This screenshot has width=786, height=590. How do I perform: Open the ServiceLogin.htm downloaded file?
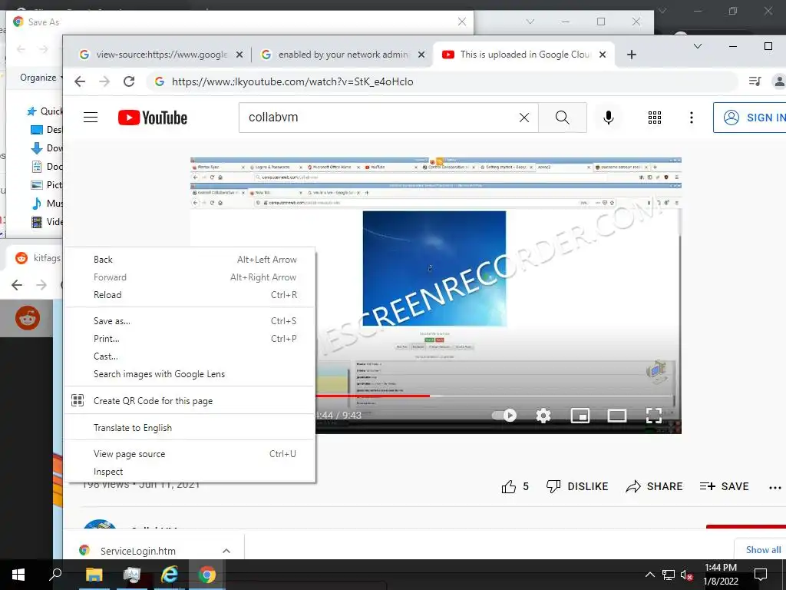coord(138,551)
